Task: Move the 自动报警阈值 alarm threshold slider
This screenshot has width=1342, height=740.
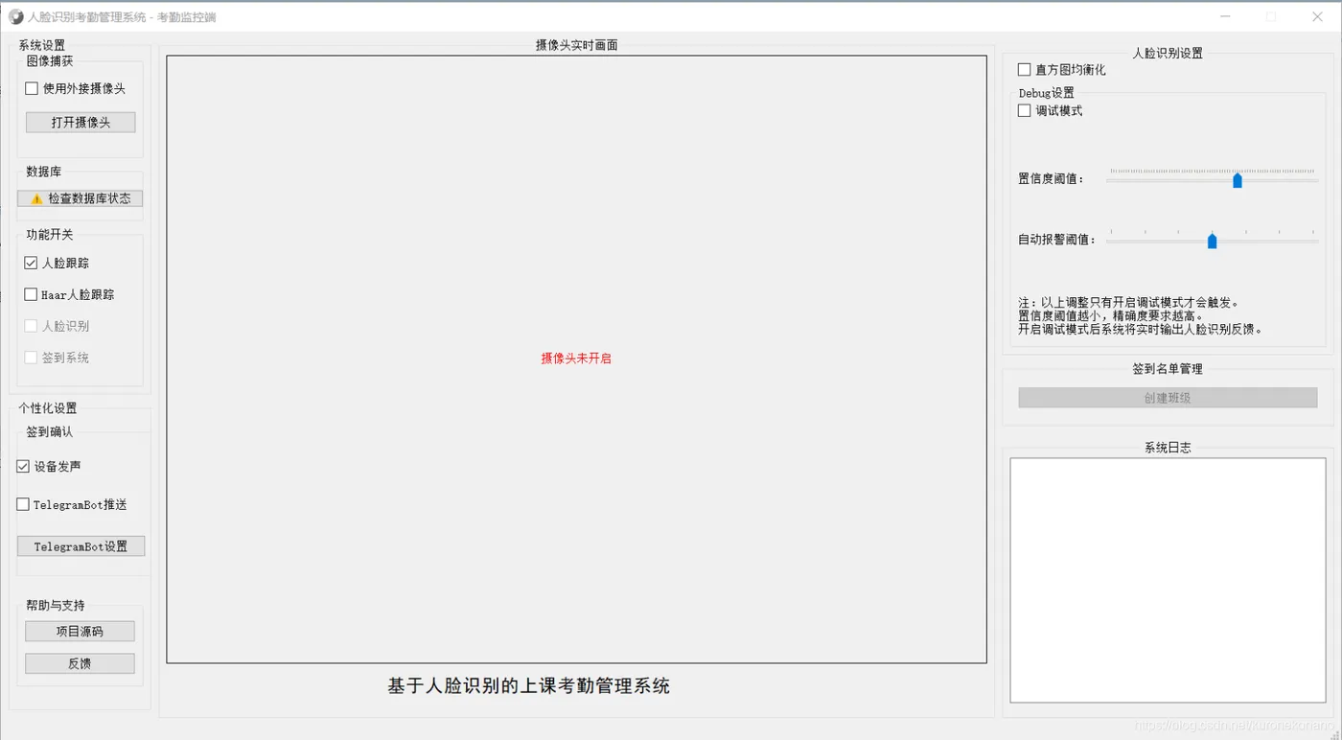Action: 1212,241
